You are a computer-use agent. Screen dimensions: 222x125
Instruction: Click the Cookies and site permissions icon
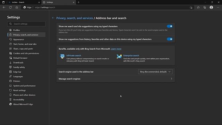10,53
